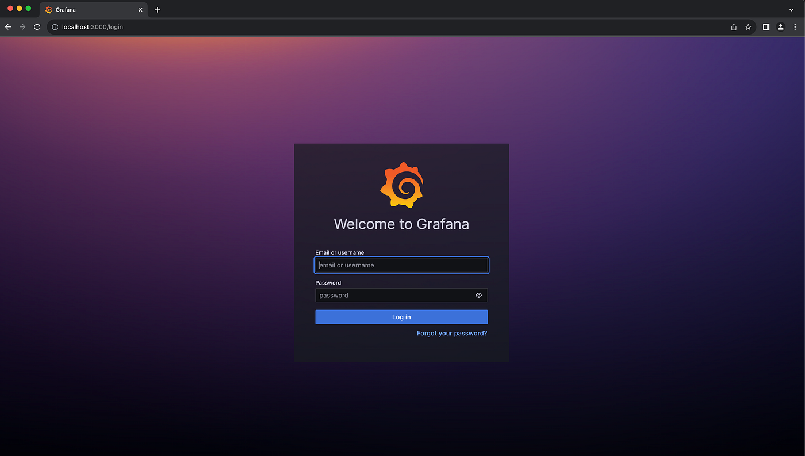
Task: Click the Email or username input field
Action: click(401, 265)
